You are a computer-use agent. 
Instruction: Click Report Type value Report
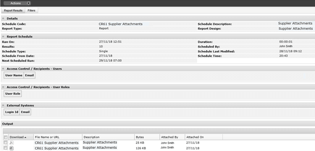103,29
